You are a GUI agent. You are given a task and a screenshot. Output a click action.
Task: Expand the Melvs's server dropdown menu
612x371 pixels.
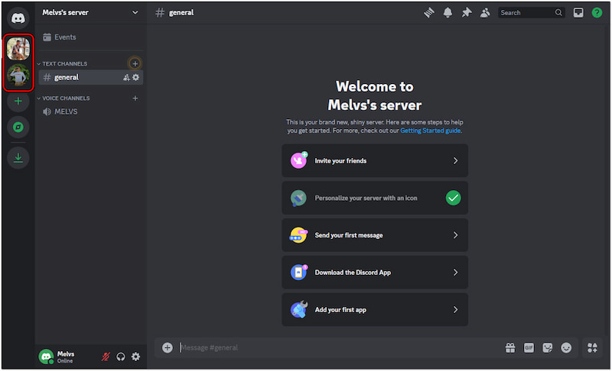pyautogui.click(x=135, y=12)
